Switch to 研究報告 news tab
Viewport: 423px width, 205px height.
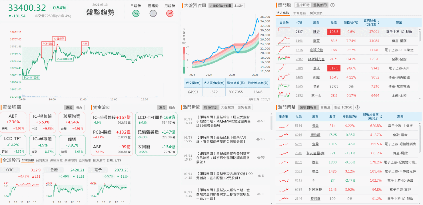[x=244, y=107]
